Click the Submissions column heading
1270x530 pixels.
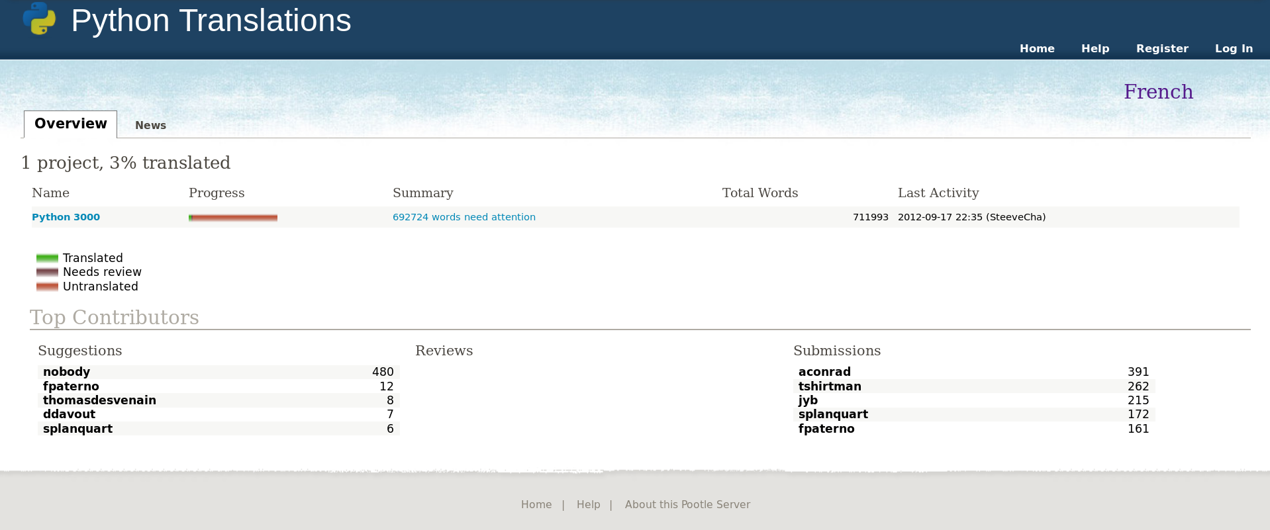[837, 351]
